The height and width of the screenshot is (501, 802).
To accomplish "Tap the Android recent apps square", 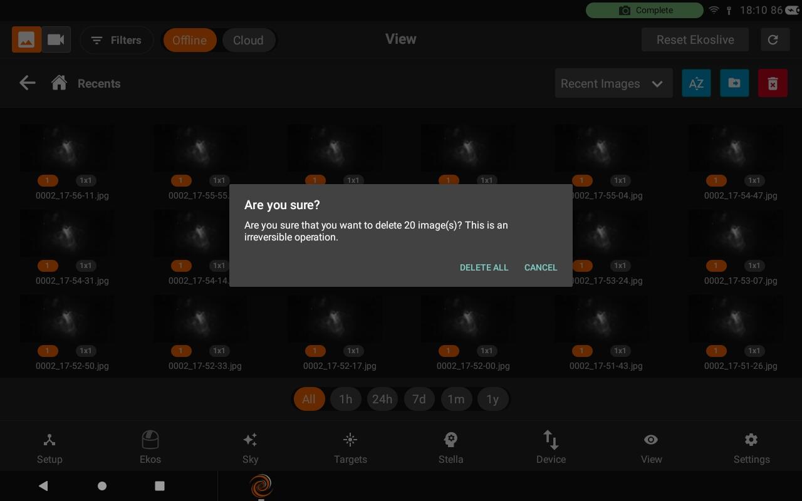I will pyautogui.click(x=160, y=486).
